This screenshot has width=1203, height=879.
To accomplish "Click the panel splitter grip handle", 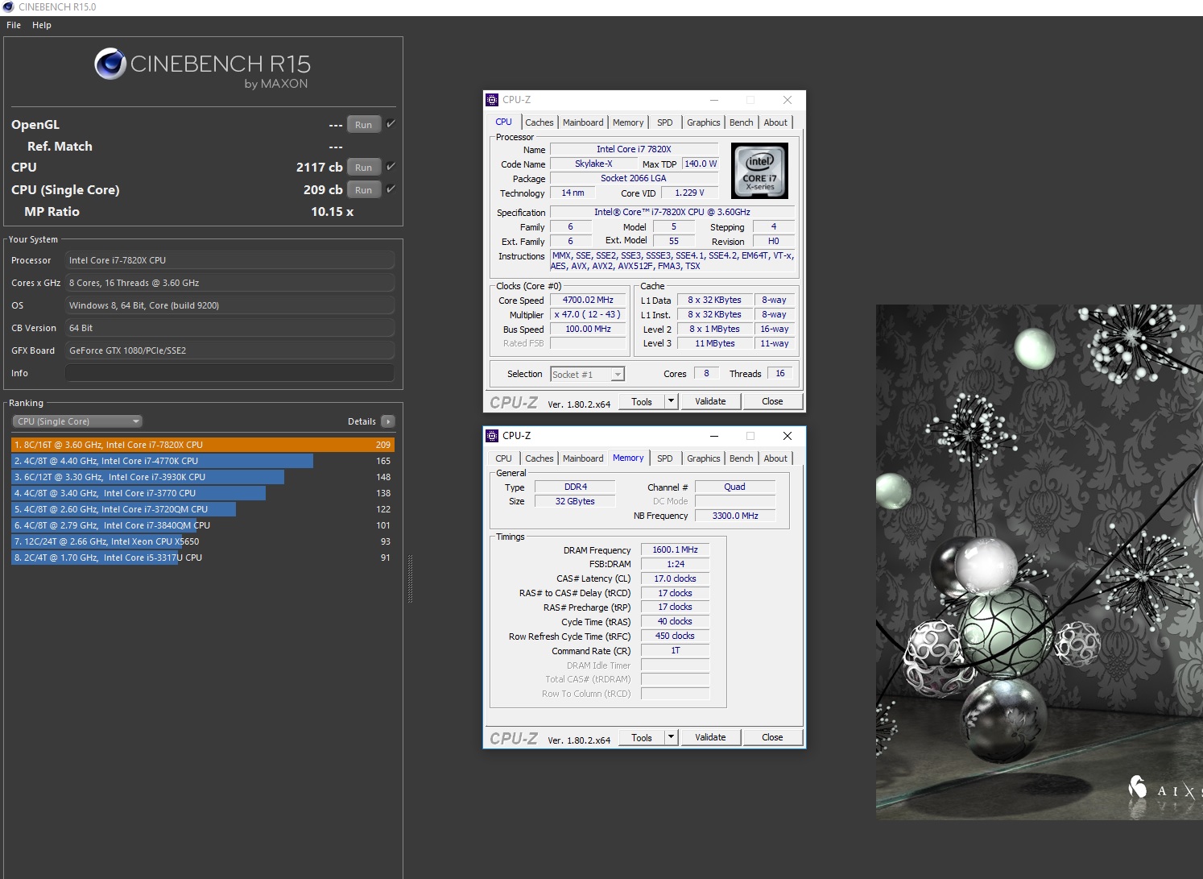I will pyautogui.click(x=410, y=578).
